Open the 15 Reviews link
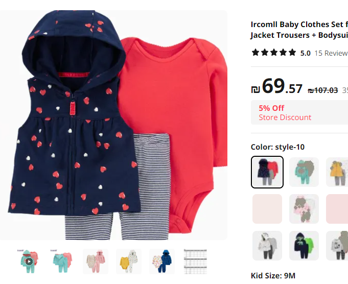The image size is (348, 284). [331, 53]
